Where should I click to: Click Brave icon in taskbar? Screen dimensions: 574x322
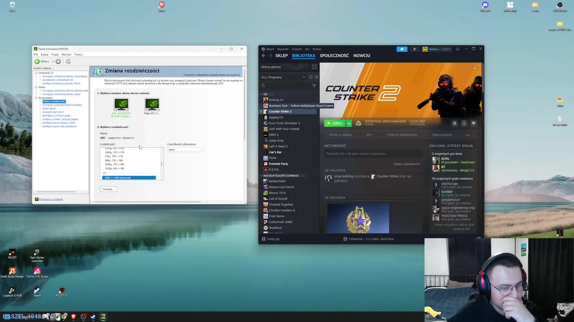[74, 317]
